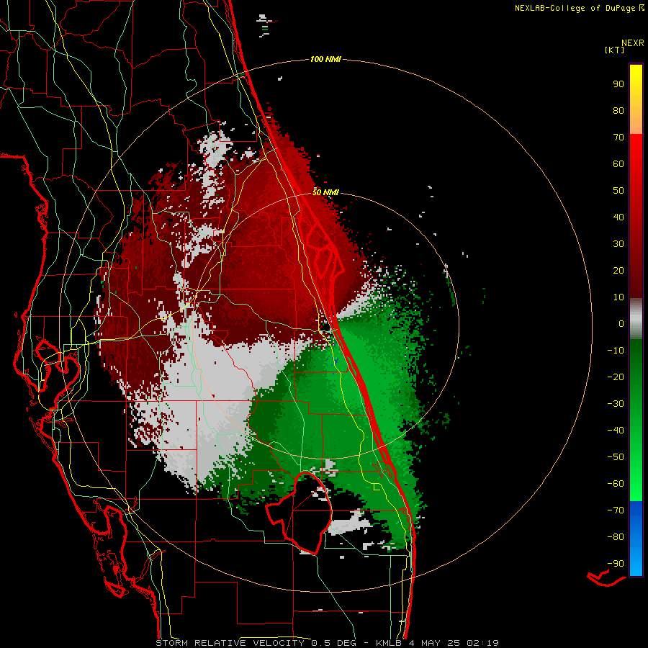Click the "100 NMI" range ring label
Screen dimensions: 648x648
pyautogui.click(x=325, y=60)
